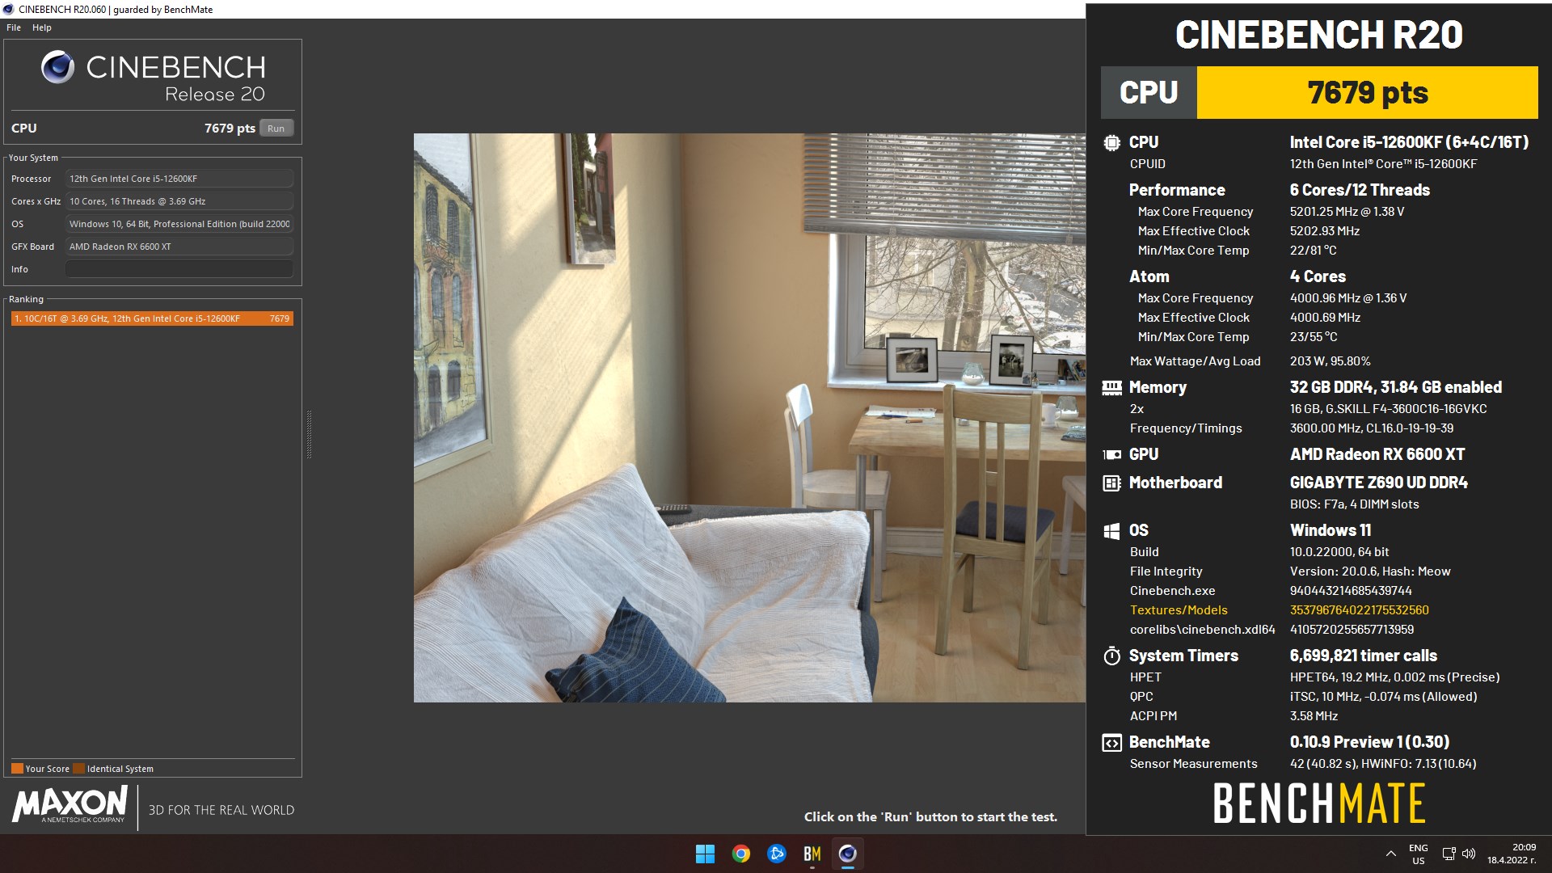Click the 0.10.9 Preview 1 version text
The height and width of the screenshot is (873, 1552).
(x=1369, y=742)
